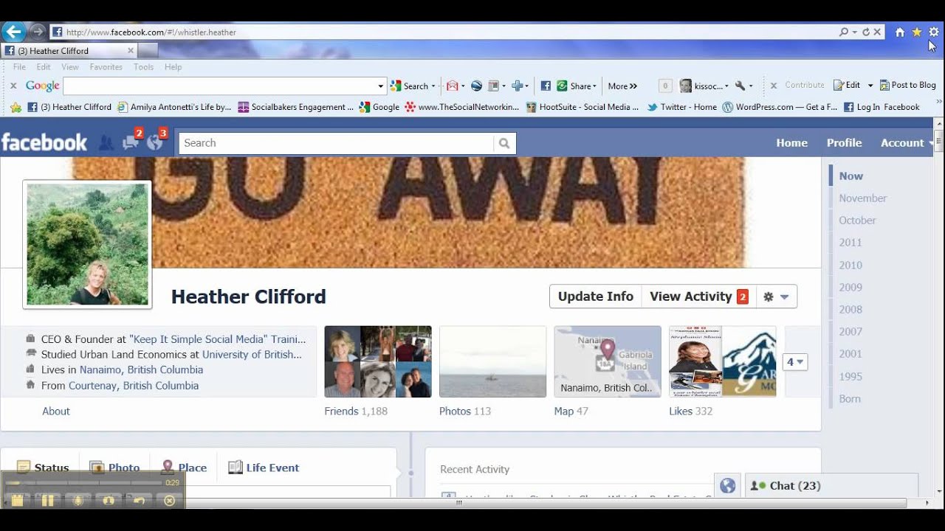Close the Google toolbar with X
The image size is (945, 531).
[x=13, y=86]
